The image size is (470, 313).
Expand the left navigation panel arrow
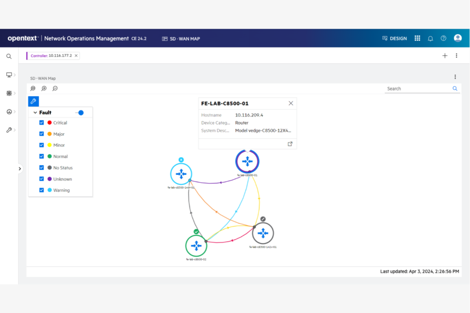coord(20,169)
